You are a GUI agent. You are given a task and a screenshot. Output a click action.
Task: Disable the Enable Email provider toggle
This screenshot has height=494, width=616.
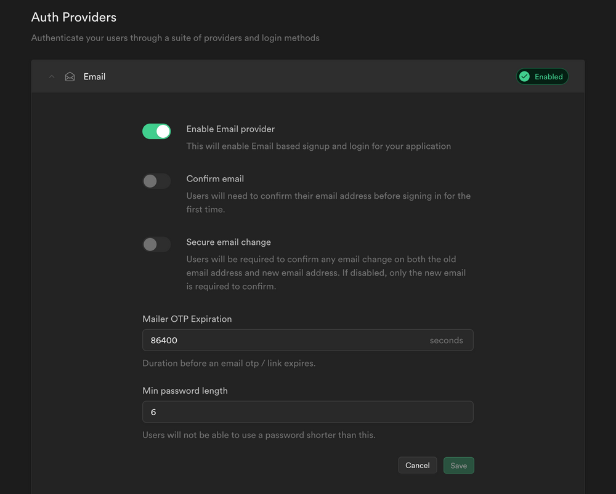click(x=156, y=131)
